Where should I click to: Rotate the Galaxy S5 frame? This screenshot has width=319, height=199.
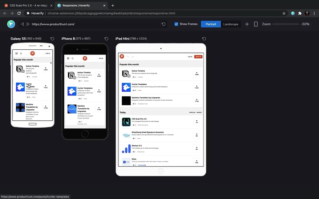[x=52, y=39]
